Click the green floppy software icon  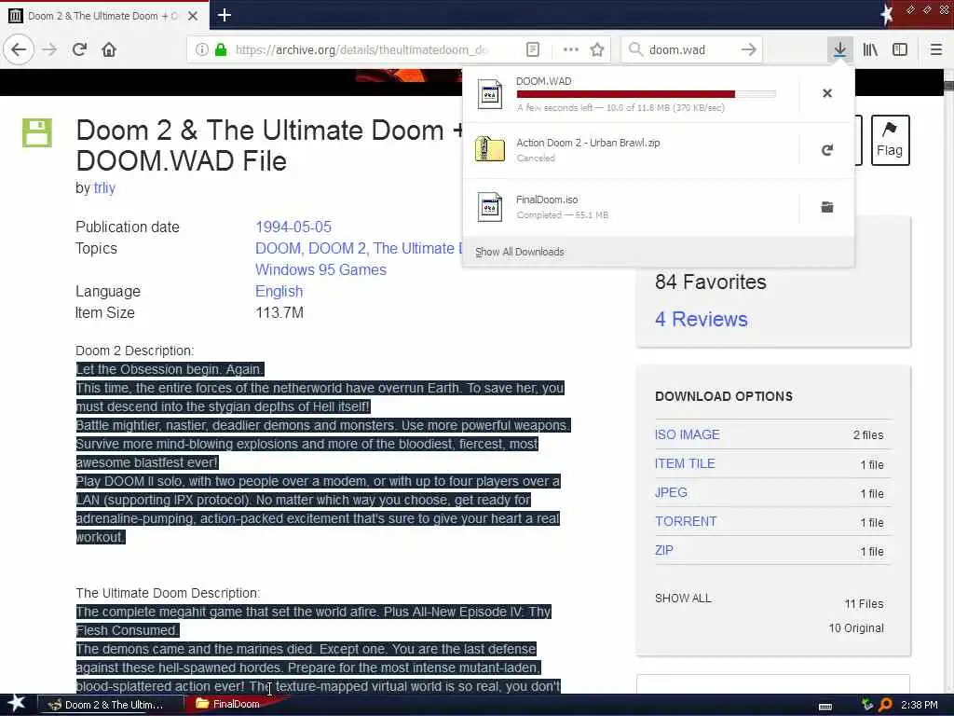(37, 132)
